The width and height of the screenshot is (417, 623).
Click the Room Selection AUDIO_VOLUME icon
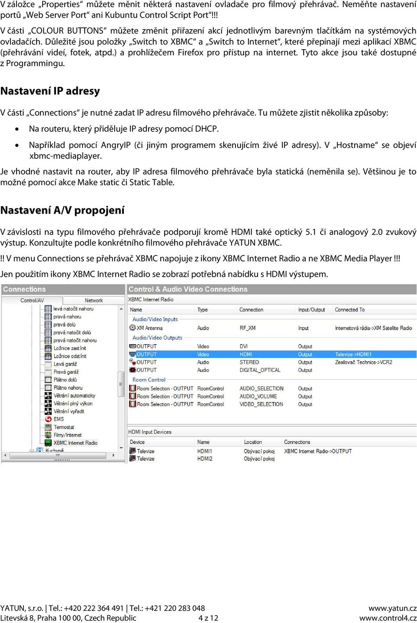pyautogui.click(x=132, y=396)
